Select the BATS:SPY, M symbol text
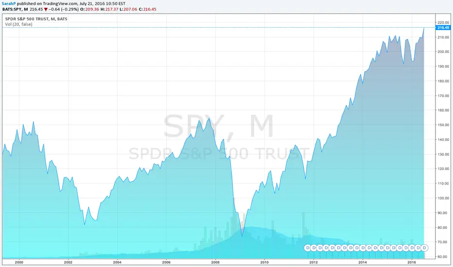 pos(16,9)
